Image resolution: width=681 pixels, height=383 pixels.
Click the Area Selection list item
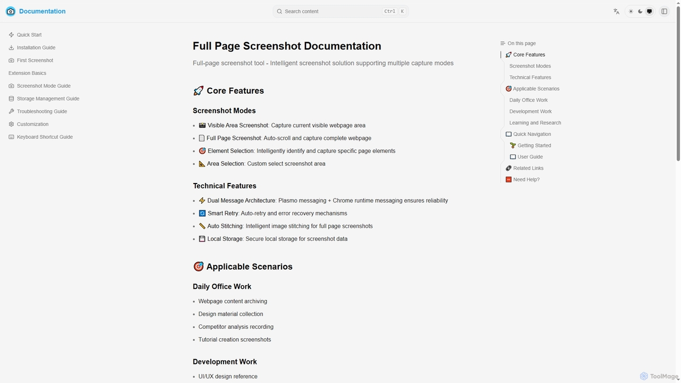[x=262, y=164]
